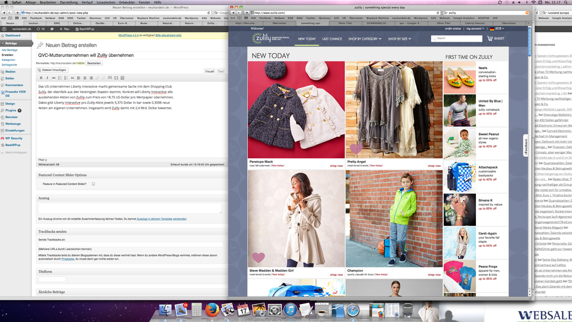Open System Preferences from the Dock

click(274, 310)
